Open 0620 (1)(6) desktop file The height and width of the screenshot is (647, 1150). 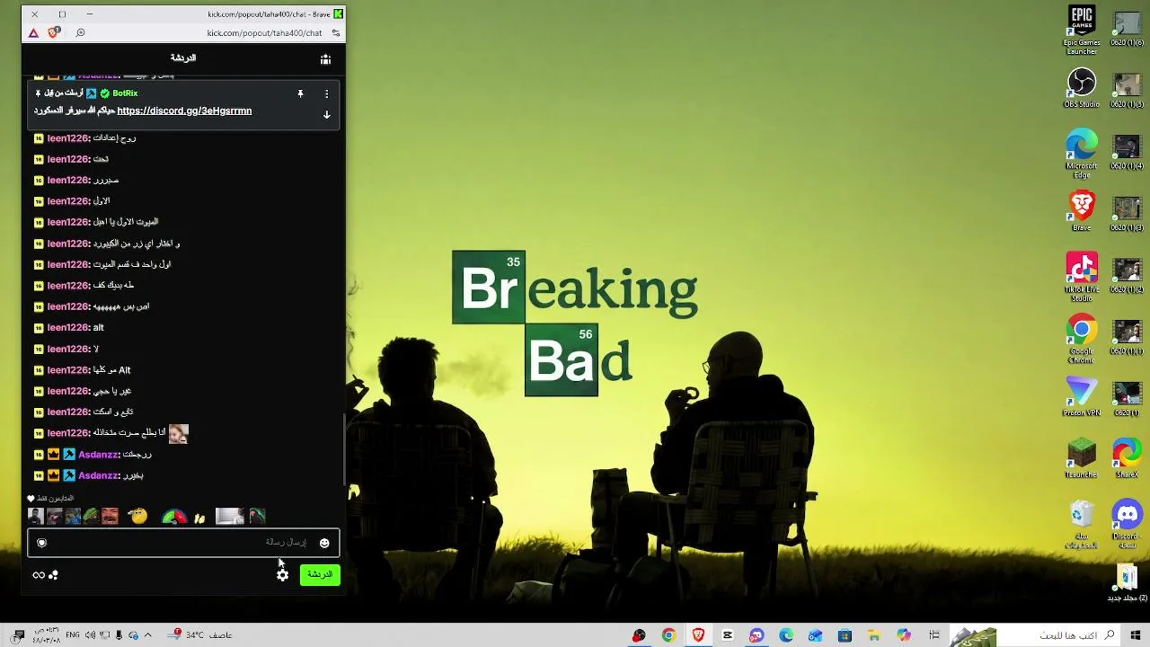click(x=1127, y=28)
